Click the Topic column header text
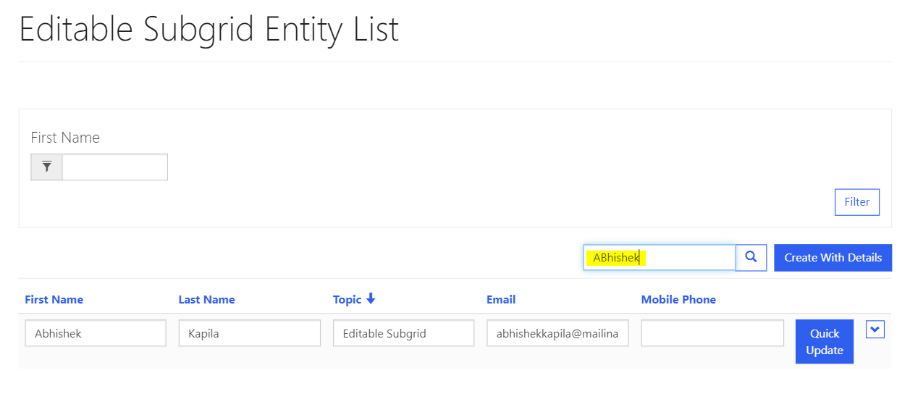Screen dimensions: 910x394 coord(347,300)
